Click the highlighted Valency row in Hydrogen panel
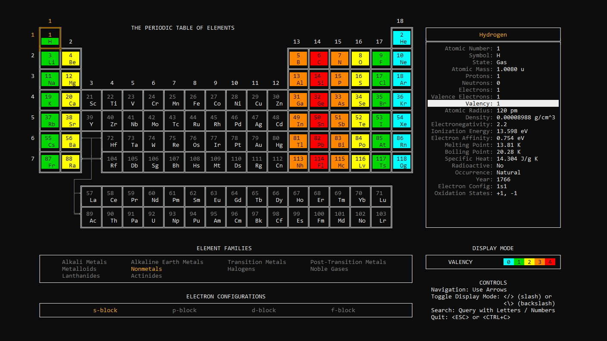The width and height of the screenshot is (607, 341). pos(493,103)
